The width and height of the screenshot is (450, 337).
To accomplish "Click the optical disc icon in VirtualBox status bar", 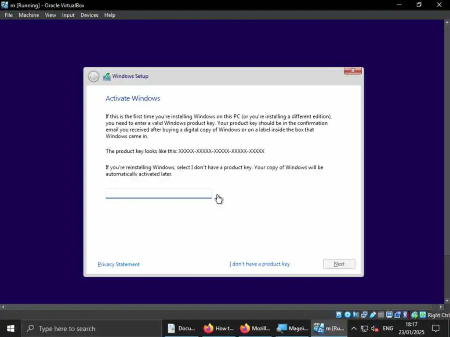I will pos(348,315).
